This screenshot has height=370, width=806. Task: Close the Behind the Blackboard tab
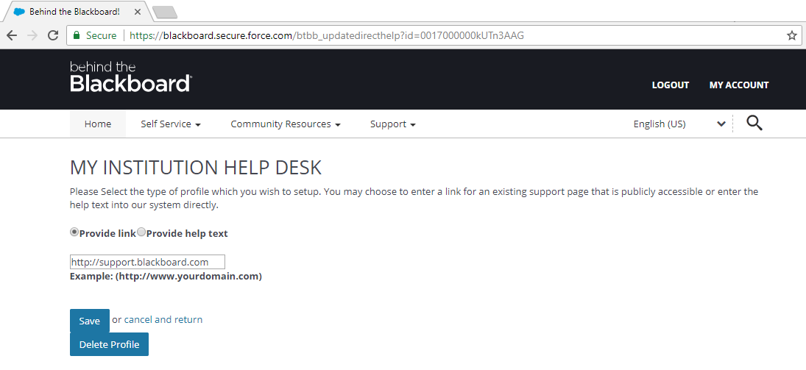click(x=137, y=12)
